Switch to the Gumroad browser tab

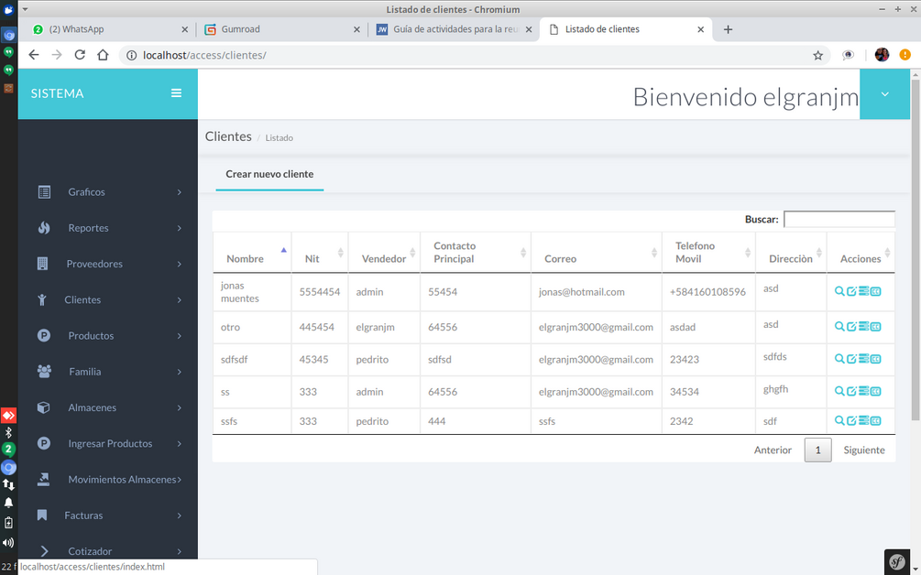(x=282, y=29)
